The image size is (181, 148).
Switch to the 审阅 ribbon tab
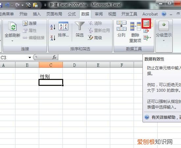(99, 14)
